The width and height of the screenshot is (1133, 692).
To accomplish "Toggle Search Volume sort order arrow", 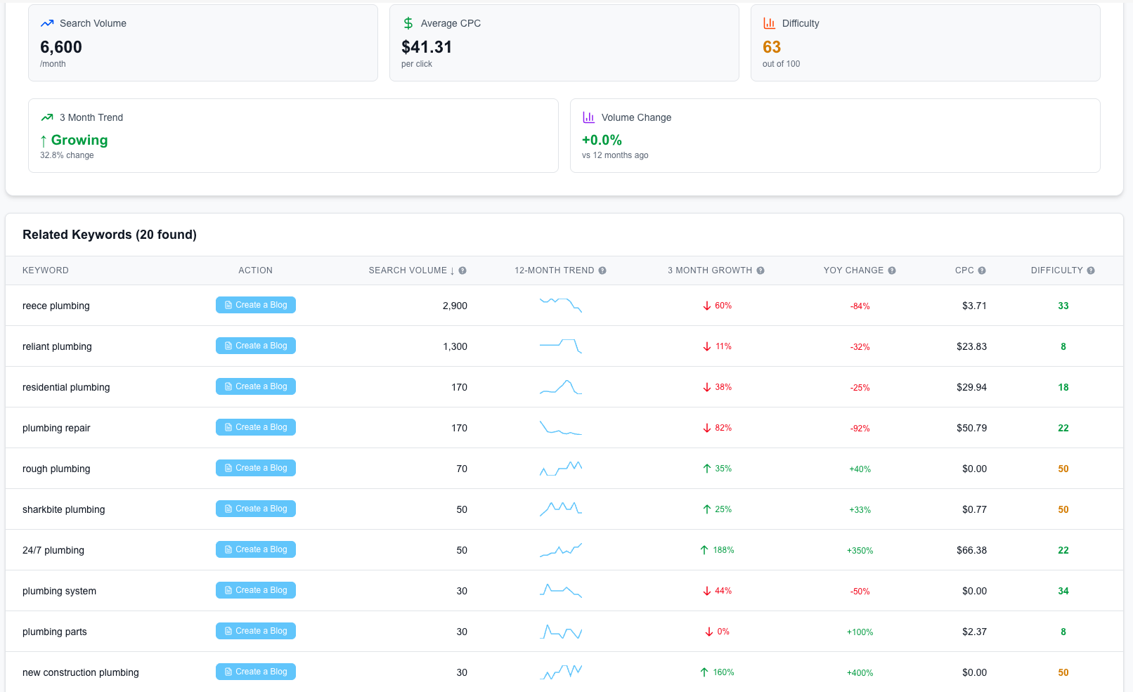I will pyautogui.click(x=452, y=270).
